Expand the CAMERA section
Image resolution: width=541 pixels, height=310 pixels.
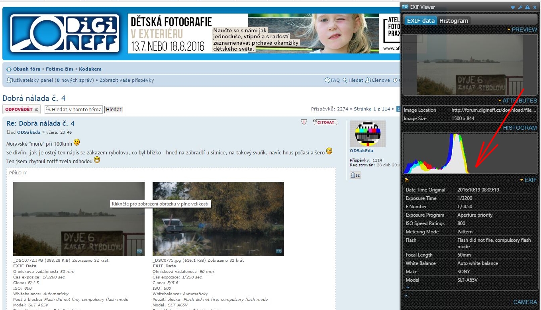point(525,302)
